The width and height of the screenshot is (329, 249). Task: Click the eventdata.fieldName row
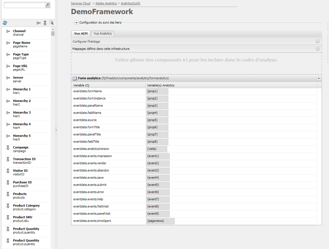[194, 113]
